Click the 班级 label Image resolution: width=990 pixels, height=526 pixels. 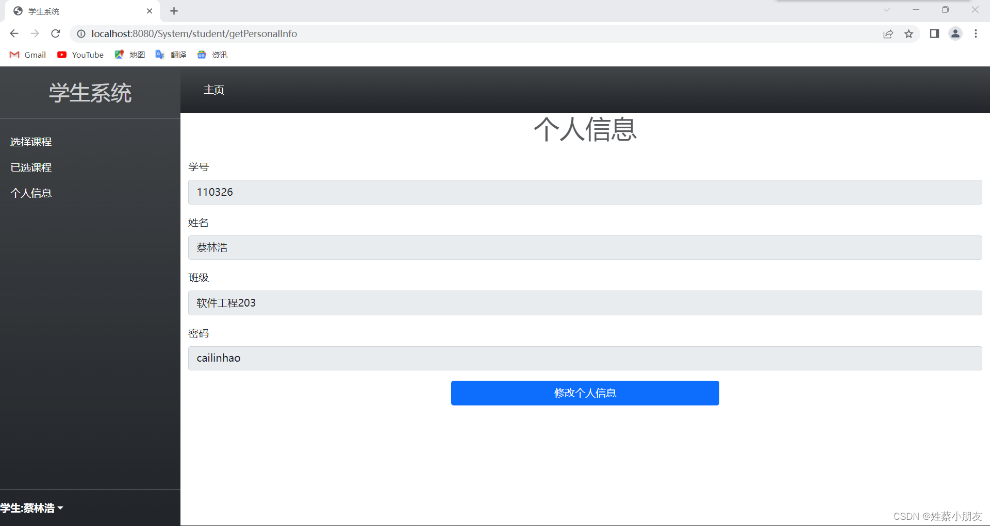(199, 278)
